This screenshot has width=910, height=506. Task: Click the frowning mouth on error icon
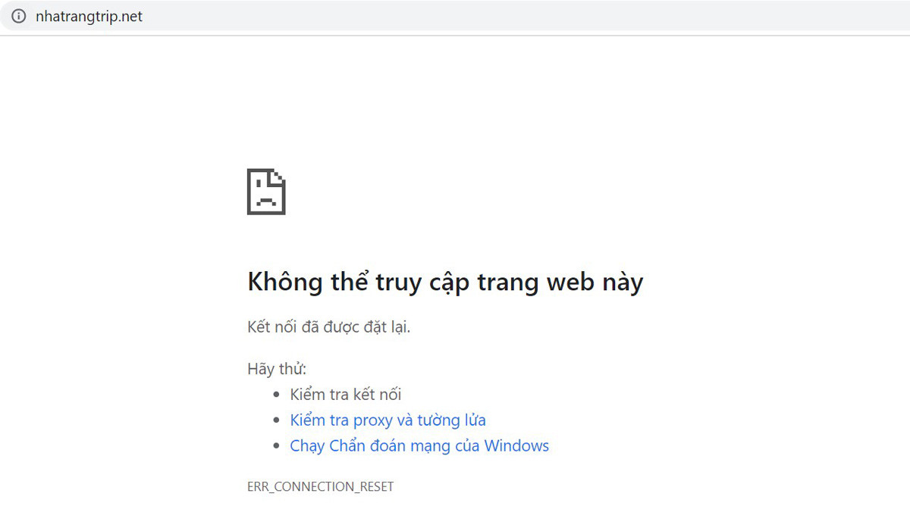point(266,202)
